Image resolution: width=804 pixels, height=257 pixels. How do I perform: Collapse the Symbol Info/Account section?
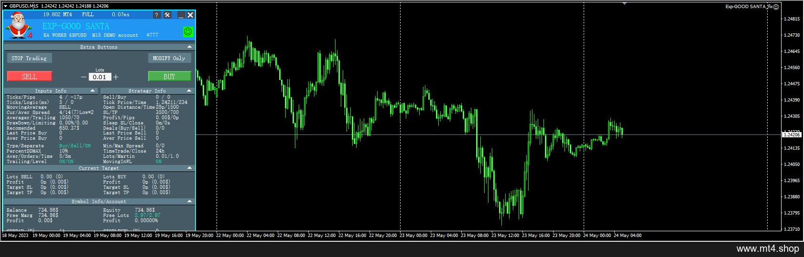tap(190, 201)
